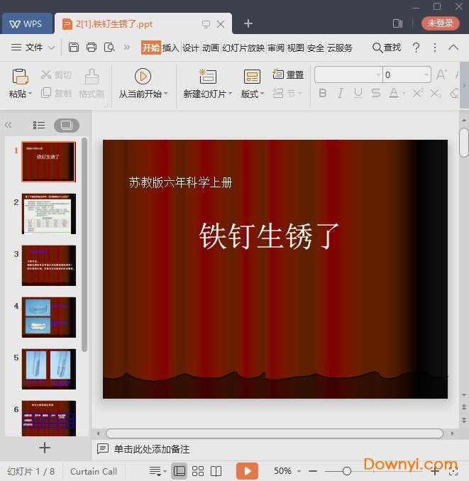Image resolution: width=469 pixels, height=481 pixels.
Task: Switch to the Animation (动画) tab
Action: pyautogui.click(x=211, y=48)
